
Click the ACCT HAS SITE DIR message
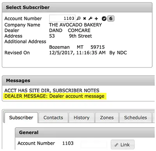coord(52,91)
